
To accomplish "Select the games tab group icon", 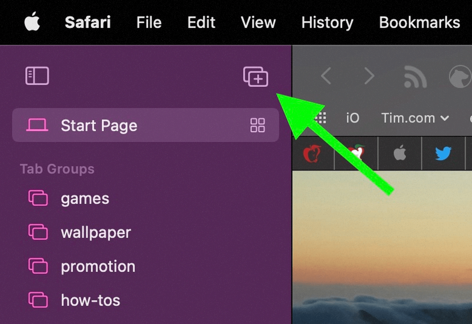I will pyautogui.click(x=38, y=199).
